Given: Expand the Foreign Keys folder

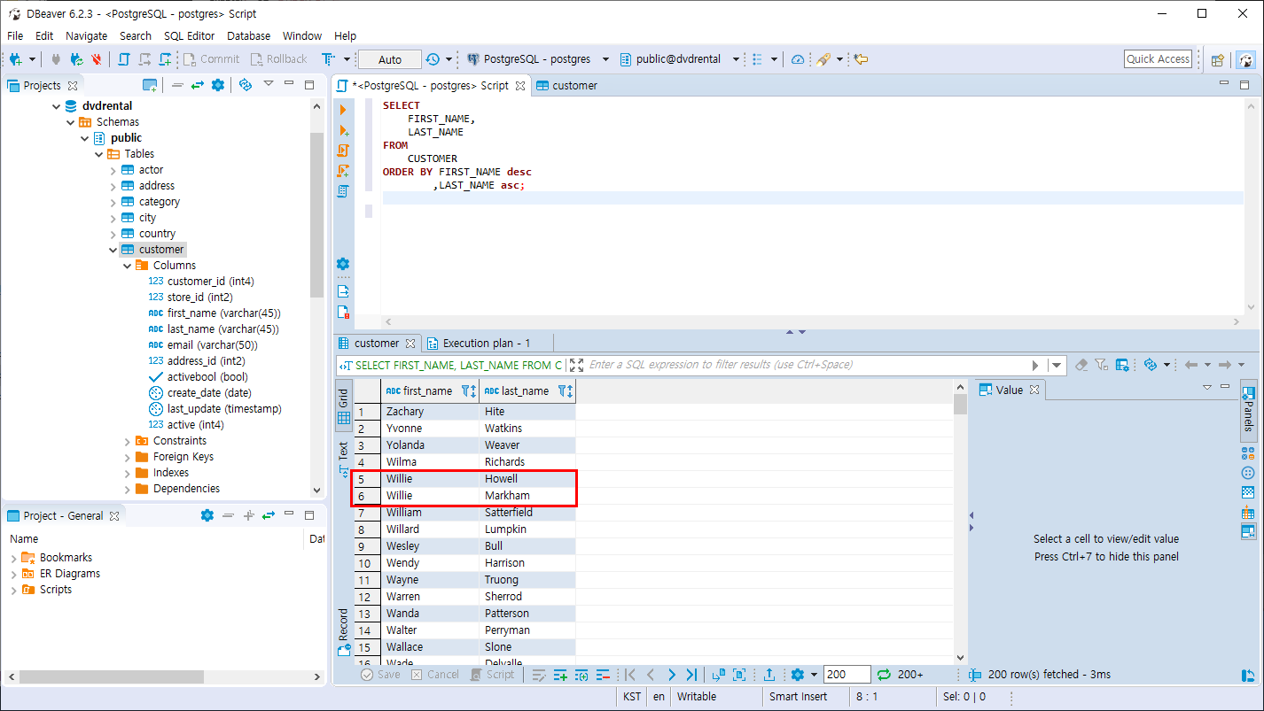Looking at the screenshot, I should tap(128, 457).
